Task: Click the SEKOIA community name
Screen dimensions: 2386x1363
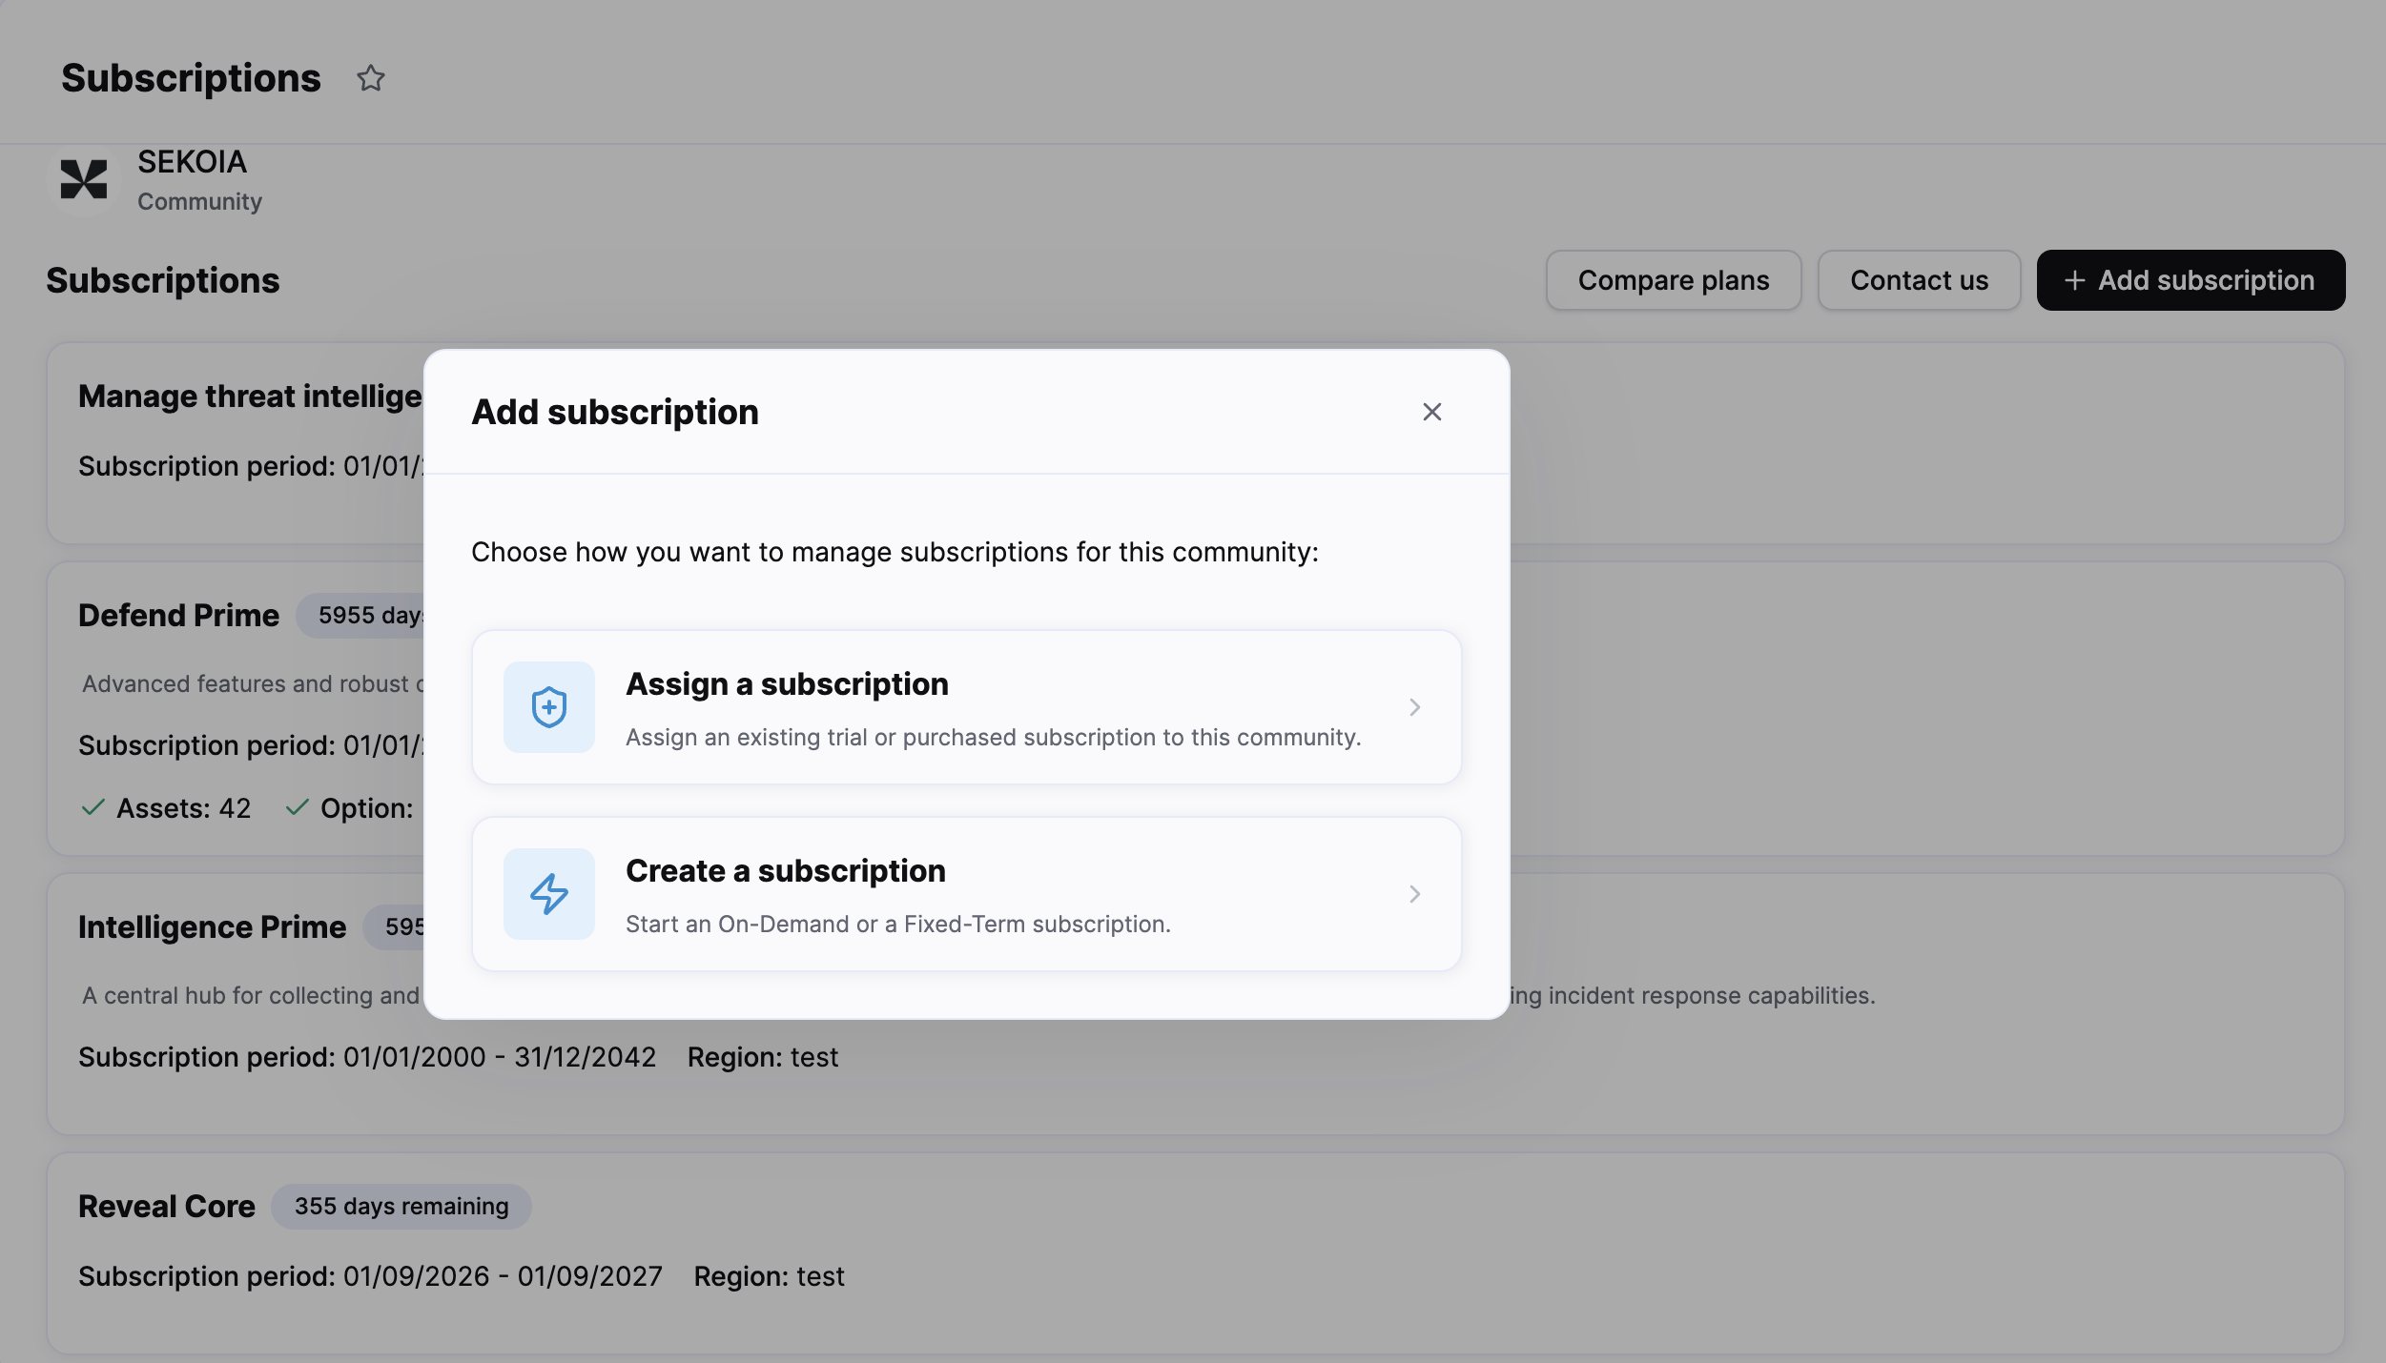Action: tap(192, 162)
